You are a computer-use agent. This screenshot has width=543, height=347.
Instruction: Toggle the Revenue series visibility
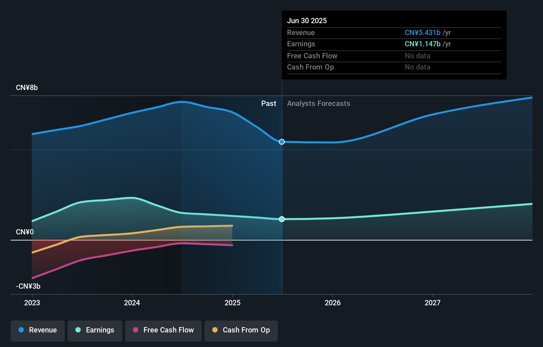pyautogui.click(x=37, y=330)
